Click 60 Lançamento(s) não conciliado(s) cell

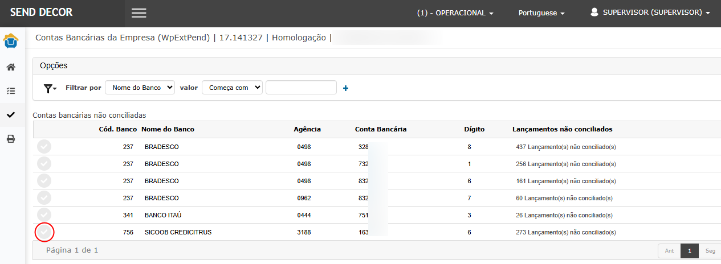coord(564,198)
